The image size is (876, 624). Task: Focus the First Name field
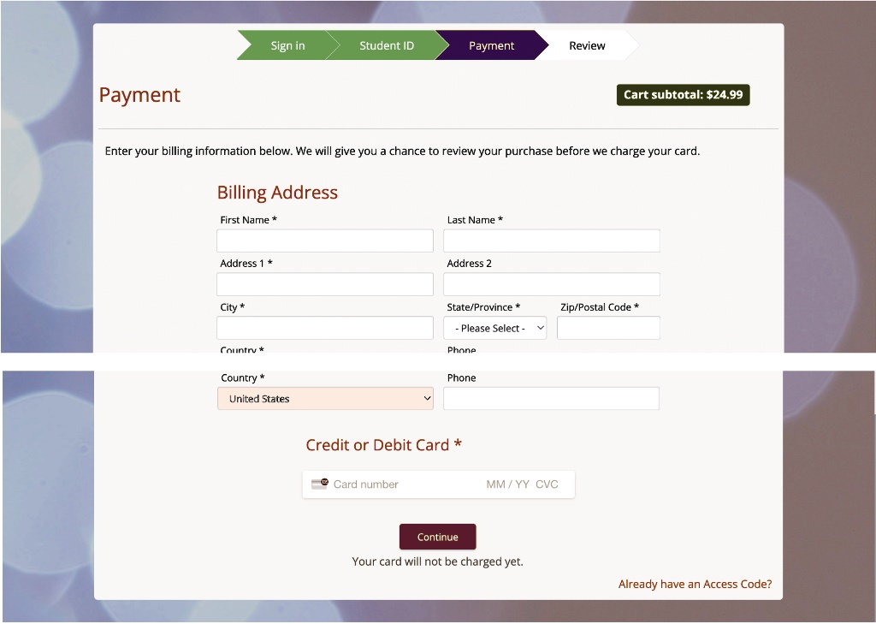[x=325, y=241]
